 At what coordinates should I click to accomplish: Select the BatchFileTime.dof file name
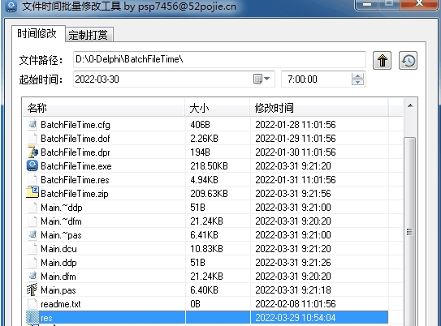tap(76, 139)
